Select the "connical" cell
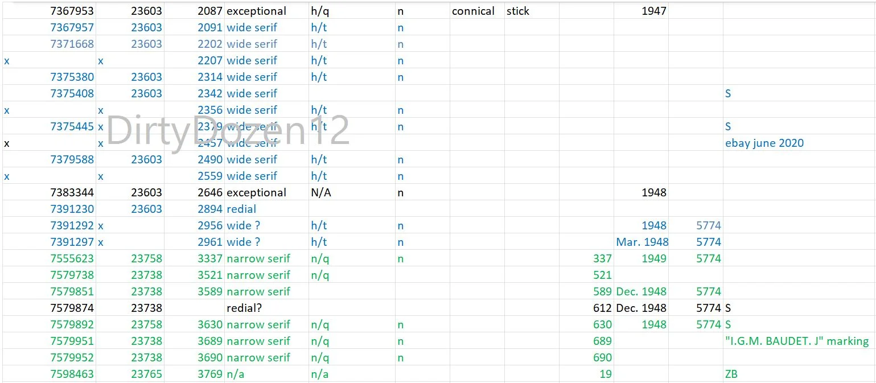The height and width of the screenshot is (383, 876). click(x=473, y=11)
